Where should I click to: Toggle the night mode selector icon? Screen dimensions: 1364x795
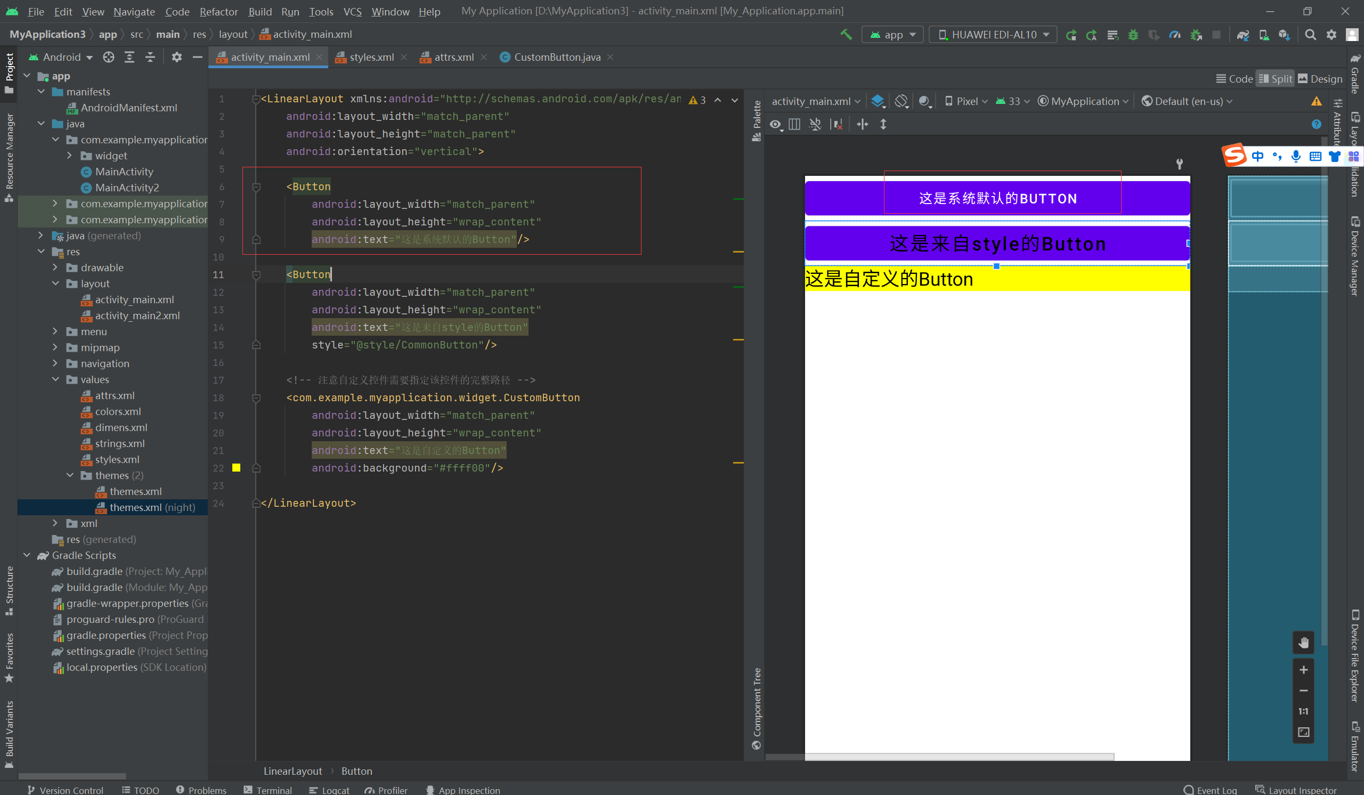[x=925, y=101]
